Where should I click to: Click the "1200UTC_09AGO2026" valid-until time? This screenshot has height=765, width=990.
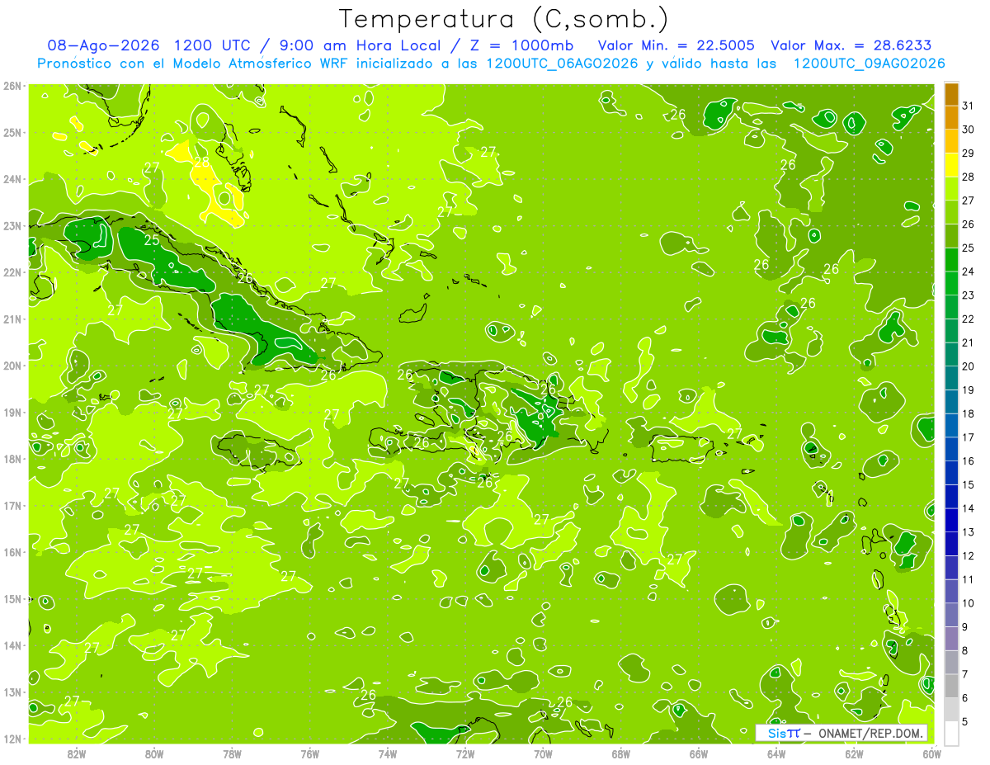(x=869, y=64)
